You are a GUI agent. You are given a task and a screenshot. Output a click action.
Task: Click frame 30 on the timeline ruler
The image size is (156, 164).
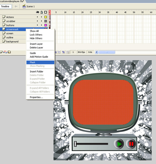tap(99, 12)
